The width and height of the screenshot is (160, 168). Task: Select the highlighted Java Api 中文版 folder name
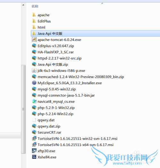point(50,34)
